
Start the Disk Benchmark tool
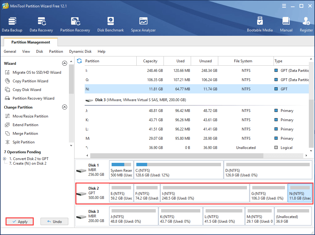(x=110, y=25)
